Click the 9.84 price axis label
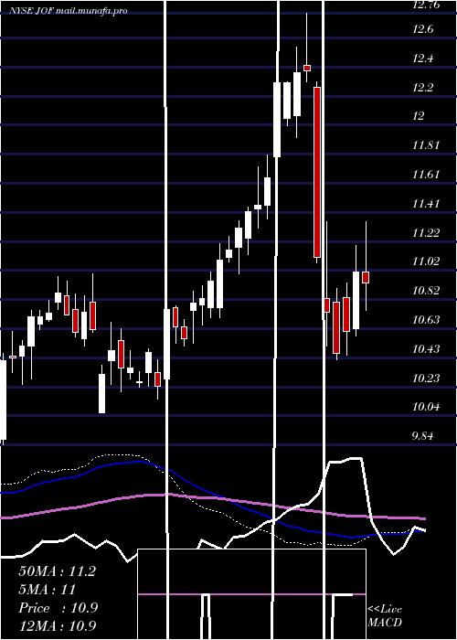This screenshot has height=640, width=457. tap(422, 436)
